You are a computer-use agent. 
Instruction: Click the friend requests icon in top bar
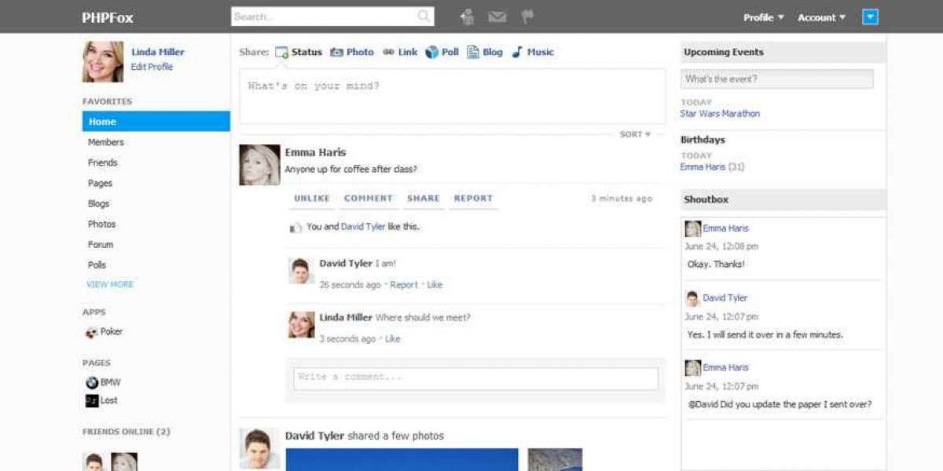click(467, 16)
